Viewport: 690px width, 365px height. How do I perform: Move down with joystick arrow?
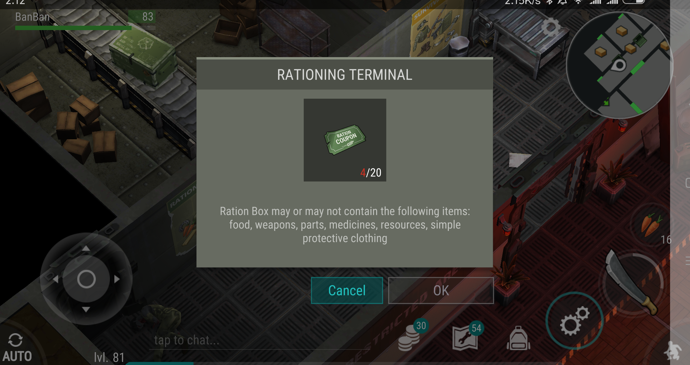tap(86, 309)
